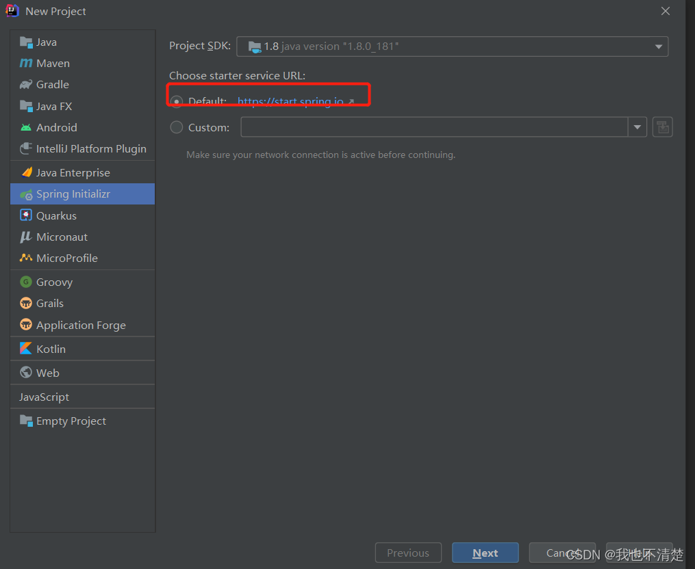
Task: Click the external link arrow after start.spring.io
Action: 351,101
